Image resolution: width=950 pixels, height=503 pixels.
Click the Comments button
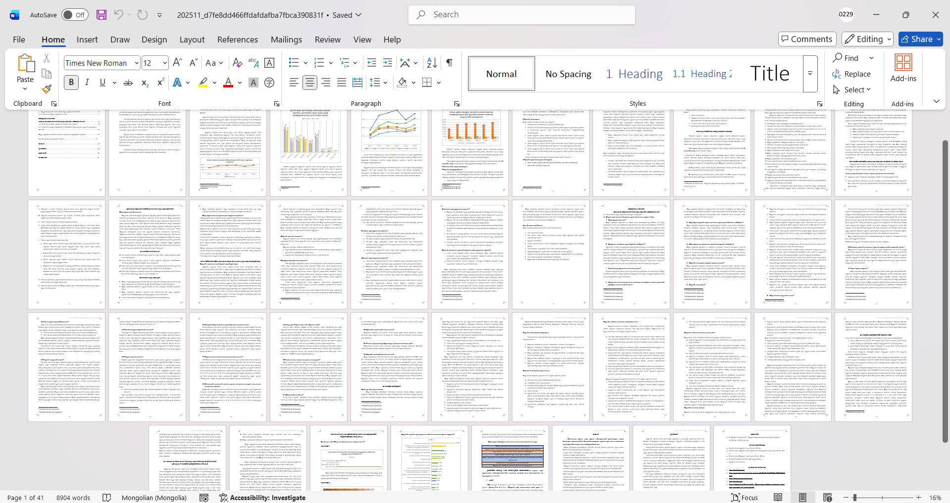(x=807, y=39)
